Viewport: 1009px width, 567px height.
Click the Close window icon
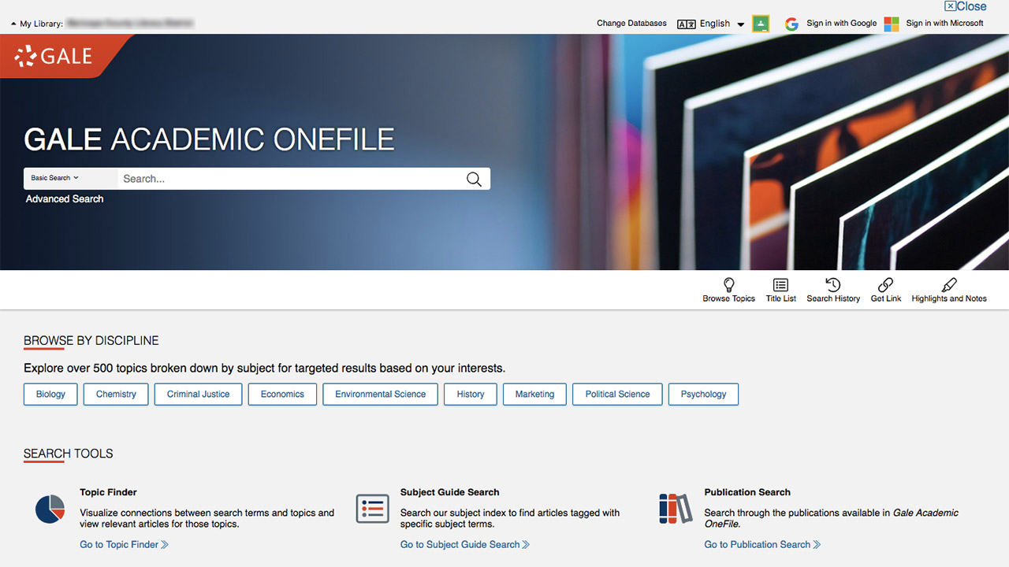tap(965, 6)
